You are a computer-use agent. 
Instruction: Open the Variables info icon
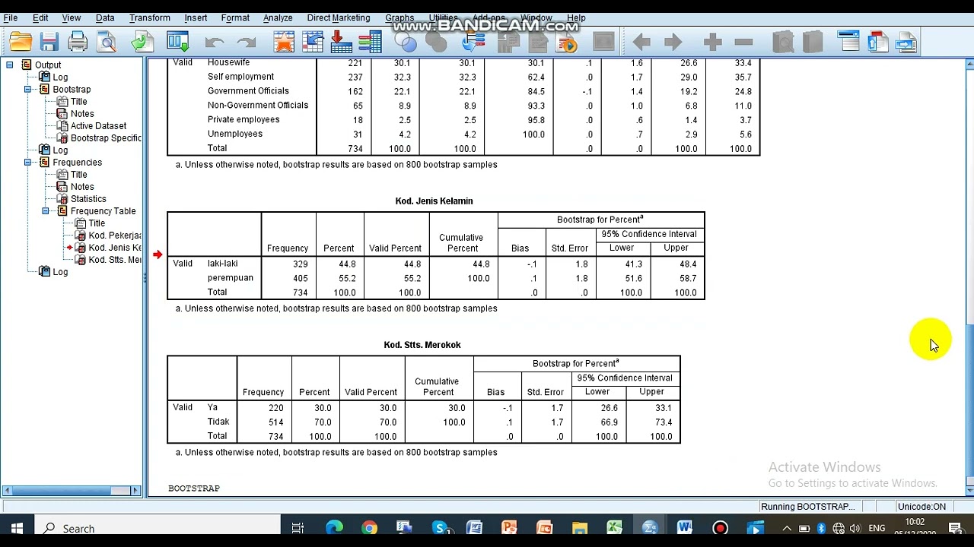(x=370, y=42)
